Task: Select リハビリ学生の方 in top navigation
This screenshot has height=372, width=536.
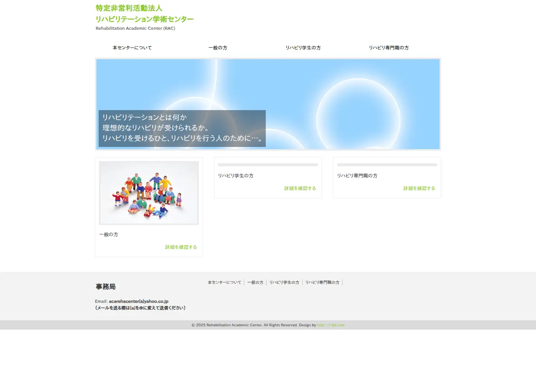Action: pos(303,48)
